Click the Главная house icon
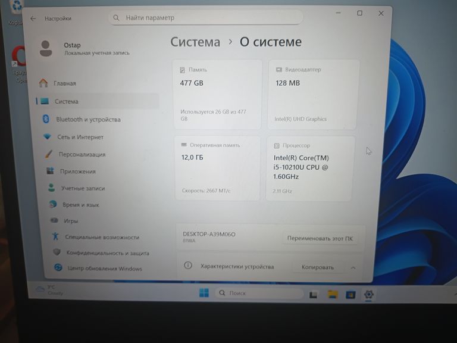This screenshot has height=343, width=457. click(43, 83)
